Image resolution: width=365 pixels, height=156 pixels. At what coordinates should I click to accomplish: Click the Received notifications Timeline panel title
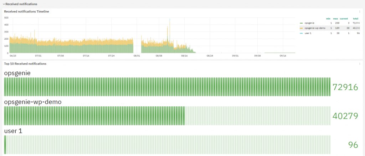point(26,11)
